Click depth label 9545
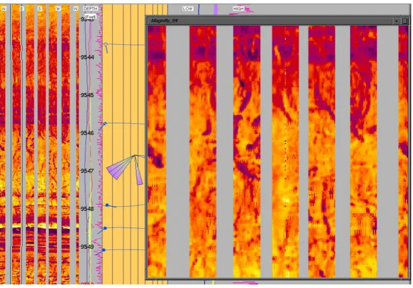This screenshot has width=413, height=288. point(87,95)
